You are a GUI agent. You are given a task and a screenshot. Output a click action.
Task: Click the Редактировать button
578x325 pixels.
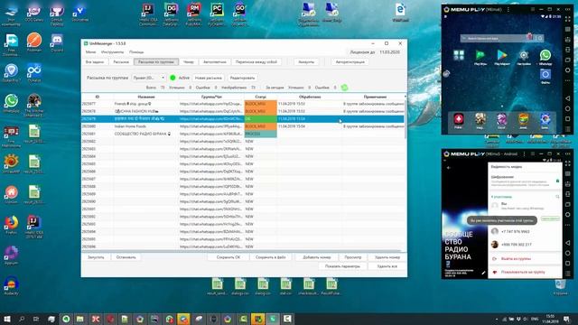[x=242, y=78]
